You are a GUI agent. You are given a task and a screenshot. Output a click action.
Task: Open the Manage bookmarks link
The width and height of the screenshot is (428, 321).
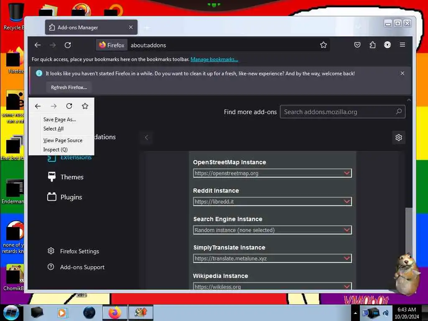(214, 59)
